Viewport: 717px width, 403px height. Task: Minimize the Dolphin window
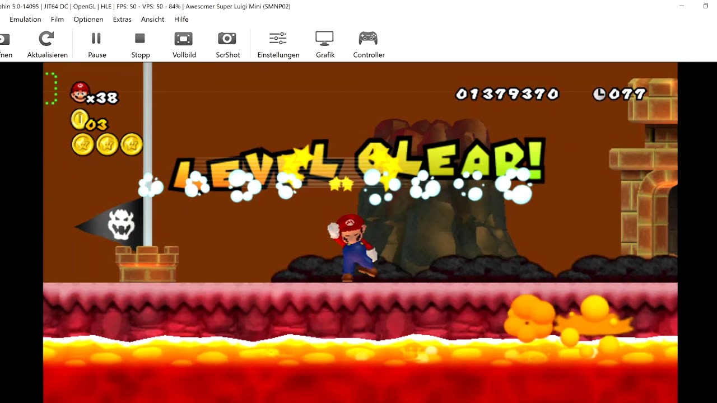[x=681, y=6]
